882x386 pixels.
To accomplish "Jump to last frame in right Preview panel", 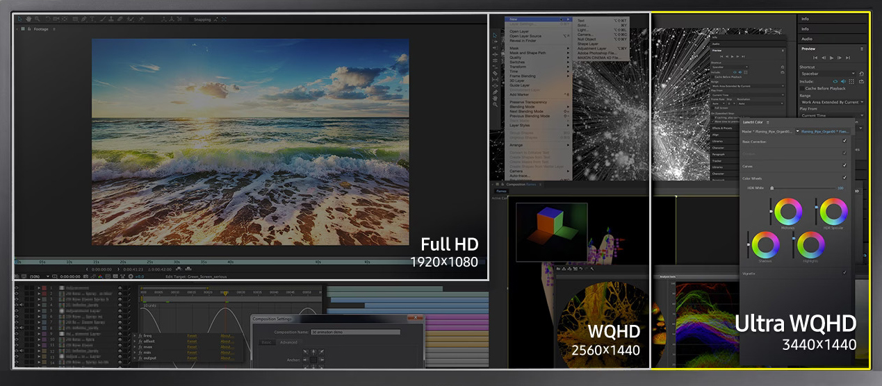I will [848, 58].
